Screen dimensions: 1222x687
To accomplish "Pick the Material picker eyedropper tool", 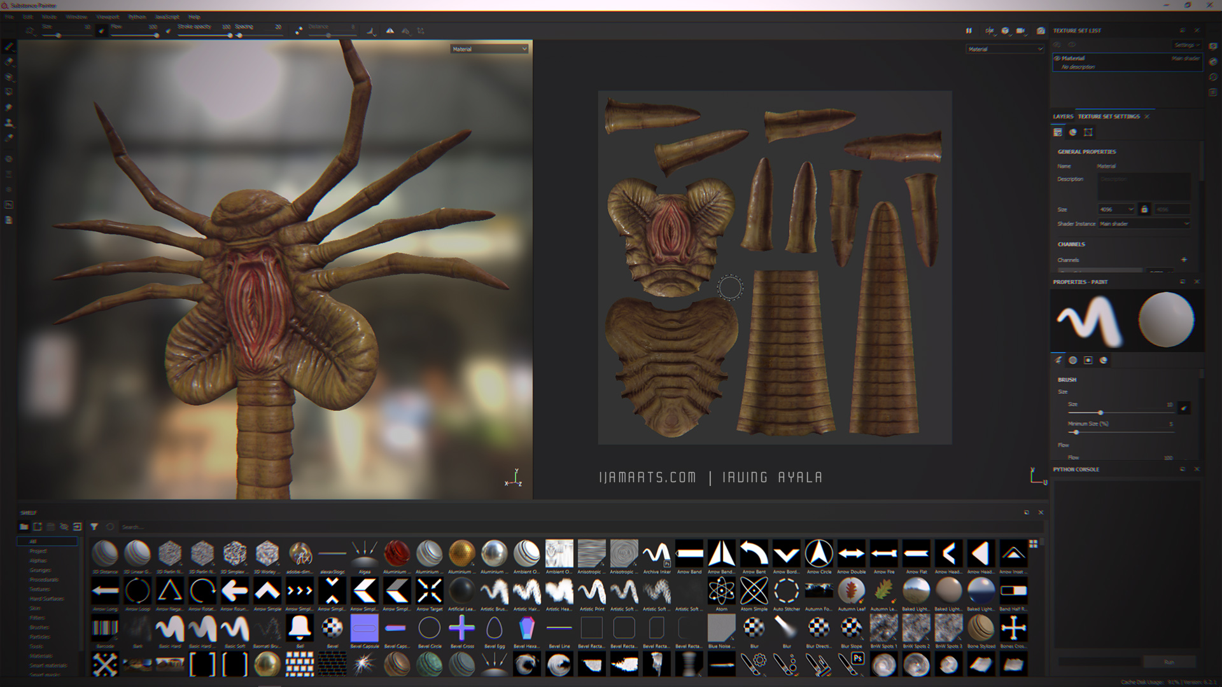I will tap(9, 138).
